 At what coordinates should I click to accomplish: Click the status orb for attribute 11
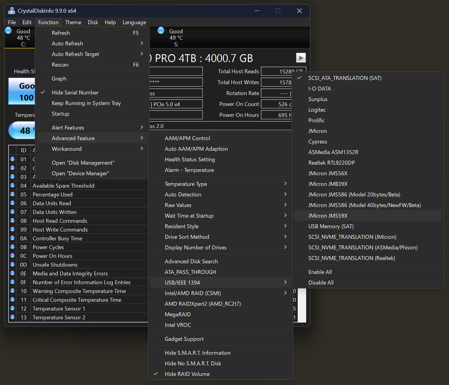(x=12, y=299)
